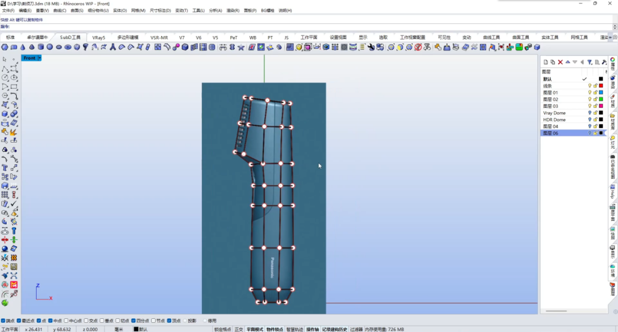Toggle the 端点 endpoint snap checkbox

[3, 321]
